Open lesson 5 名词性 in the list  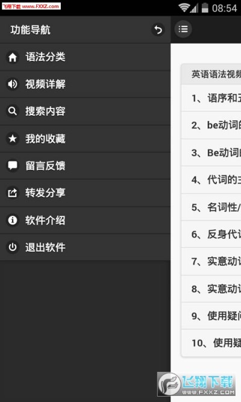pyautogui.click(x=211, y=207)
